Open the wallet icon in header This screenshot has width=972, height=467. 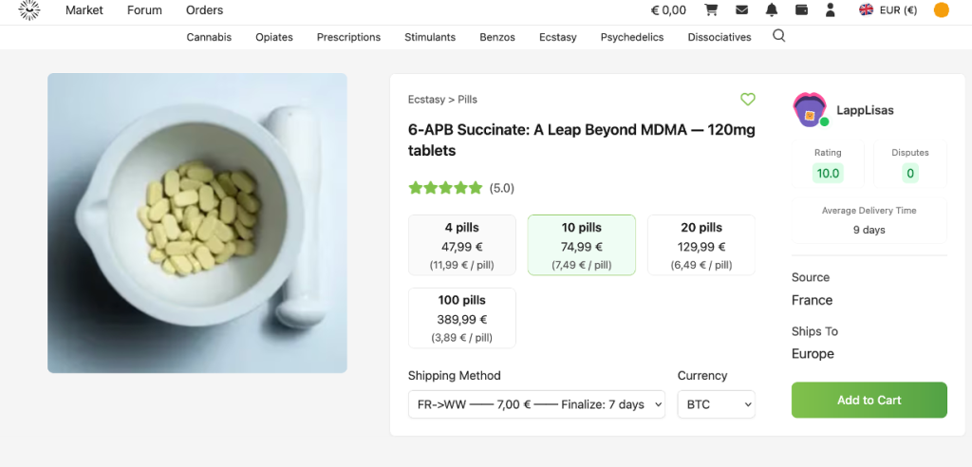[801, 10]
